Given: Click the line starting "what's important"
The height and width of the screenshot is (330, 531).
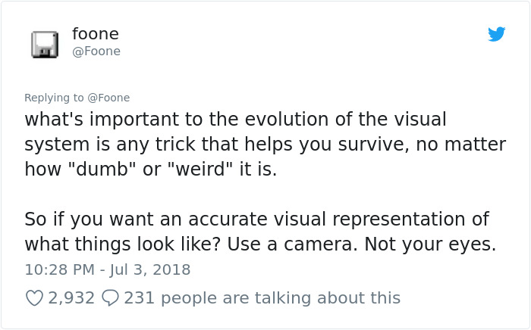Looking at the screenshot, I should tap(235, 120).
